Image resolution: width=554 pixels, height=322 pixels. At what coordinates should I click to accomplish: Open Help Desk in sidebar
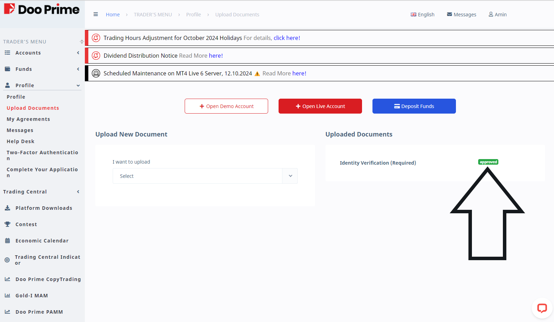coord(21,141)
